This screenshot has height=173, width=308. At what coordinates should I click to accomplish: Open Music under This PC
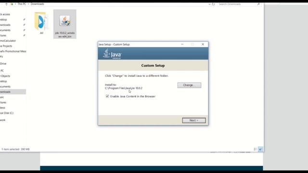(x=2, y=97)
